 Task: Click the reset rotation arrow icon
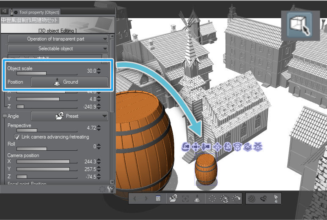236,198
